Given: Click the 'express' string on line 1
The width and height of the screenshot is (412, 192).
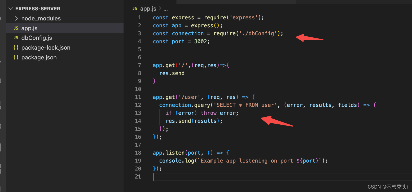Looking at the screenshot, I should pos(244,18).
